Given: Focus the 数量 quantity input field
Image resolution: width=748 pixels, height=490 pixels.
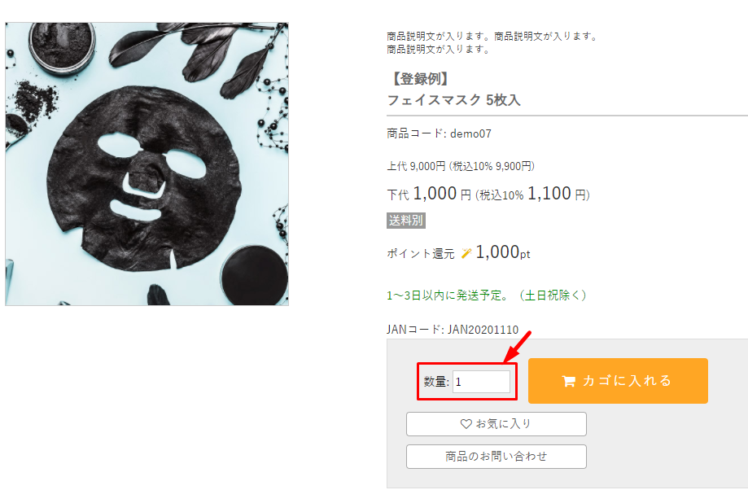Looking at the screenshot, I should click(x=481, y=382).
